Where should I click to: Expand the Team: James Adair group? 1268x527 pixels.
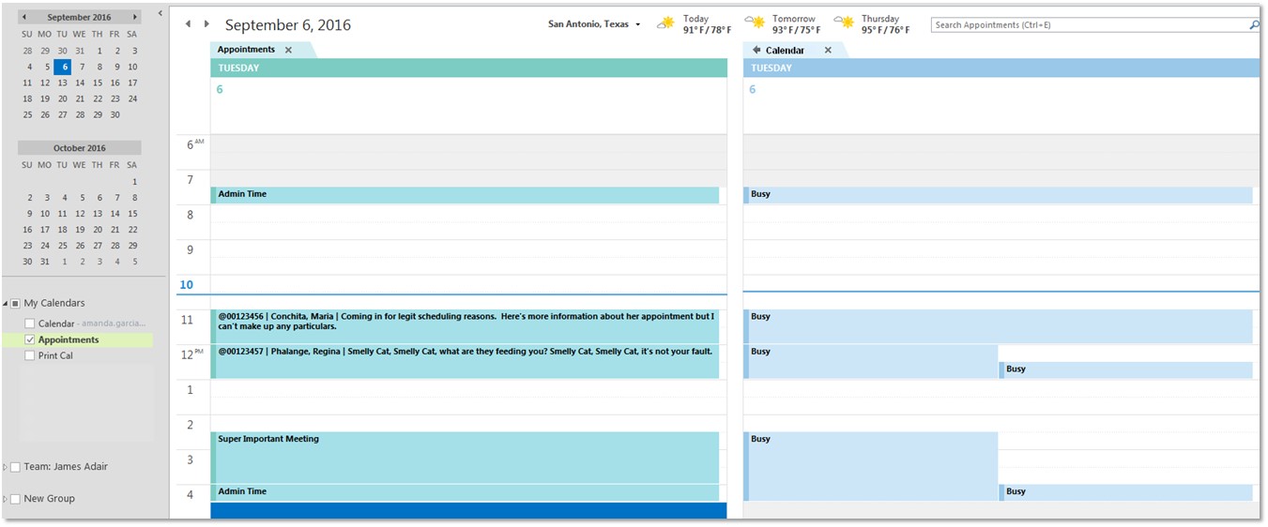coord(6,467)
